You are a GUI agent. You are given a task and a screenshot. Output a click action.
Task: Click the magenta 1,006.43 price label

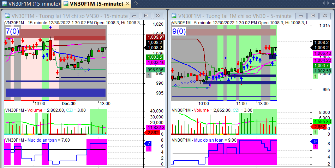pos(322,53)
